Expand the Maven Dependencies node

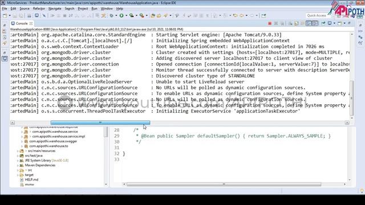coord(18,166)
